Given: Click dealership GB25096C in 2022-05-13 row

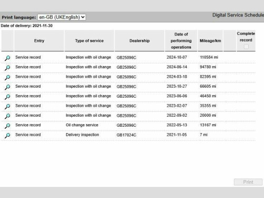Looking at the screenshot, I should pos(126,125).
